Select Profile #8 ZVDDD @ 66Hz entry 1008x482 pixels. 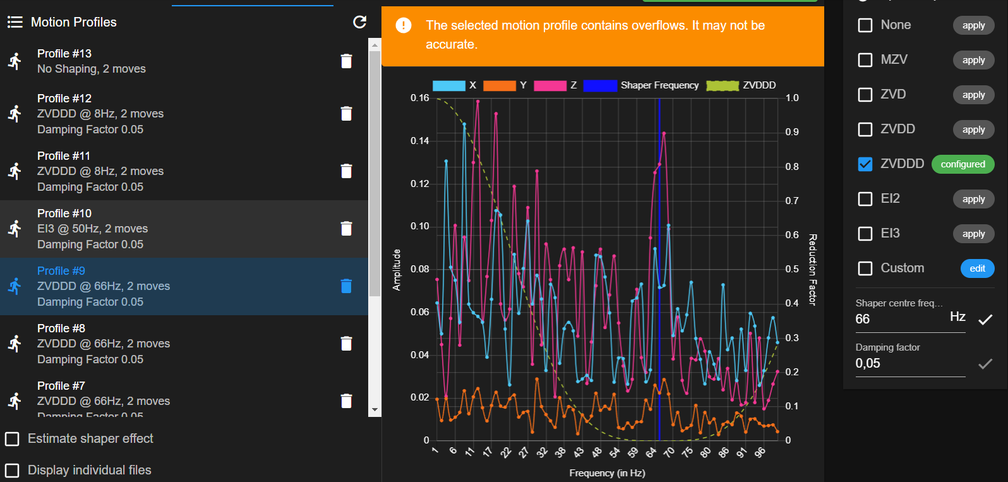[184, 344]
